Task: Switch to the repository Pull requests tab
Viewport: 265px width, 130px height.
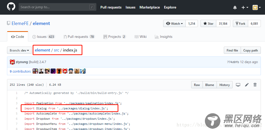Action: point(79,37)
